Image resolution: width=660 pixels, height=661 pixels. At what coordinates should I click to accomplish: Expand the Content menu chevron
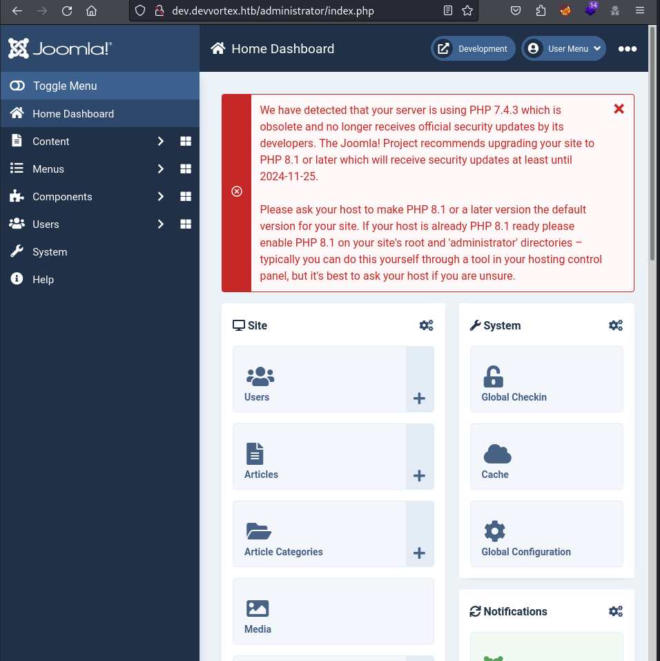160,141
